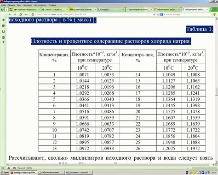Click the Opera icon left of the tabs
The image size is (218, 175).
(x=2, y=10)
